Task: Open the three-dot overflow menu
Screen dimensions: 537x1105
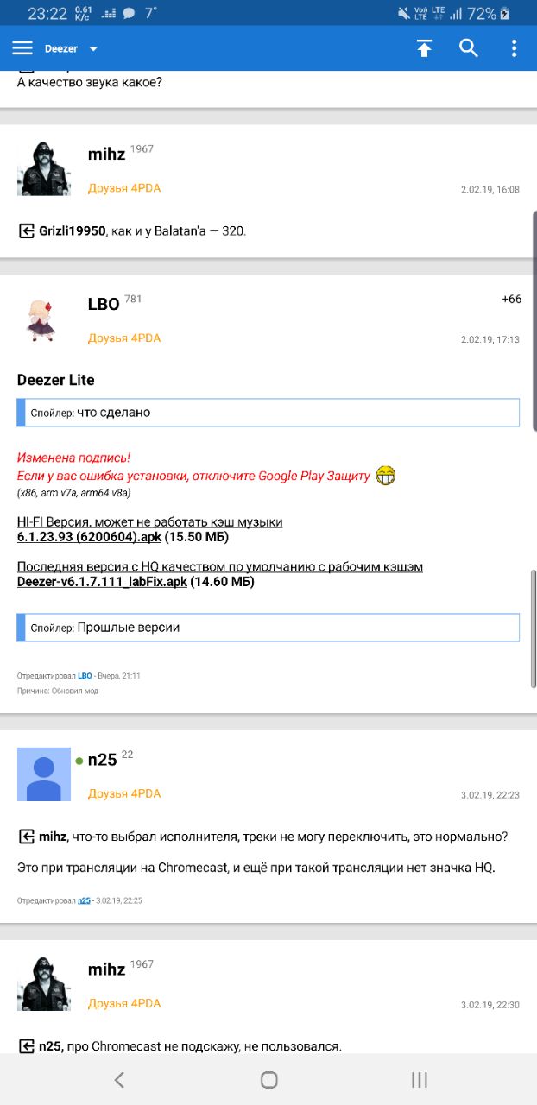Action: tap(515, 48)
